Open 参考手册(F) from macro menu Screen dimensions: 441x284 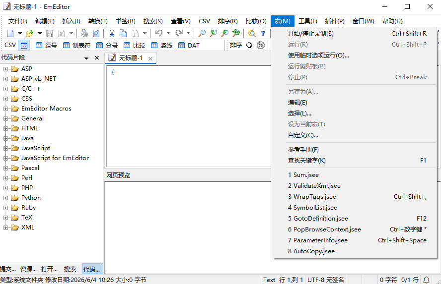coord(354,150)
